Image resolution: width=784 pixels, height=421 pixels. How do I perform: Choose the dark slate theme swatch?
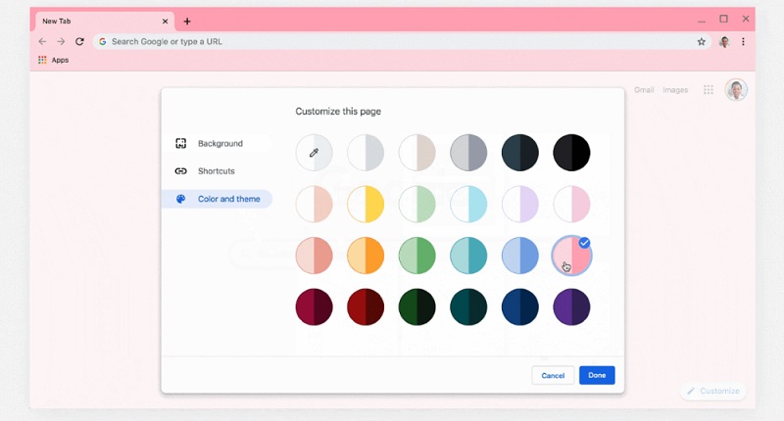[520, 153]
